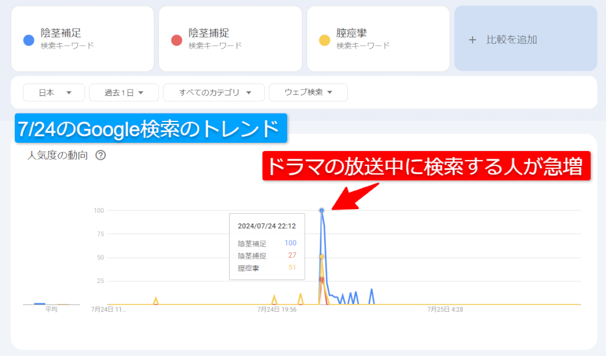Open the 日本 region dropdown
The width and height of the screenshot is (606, 356).
(53, 92)
